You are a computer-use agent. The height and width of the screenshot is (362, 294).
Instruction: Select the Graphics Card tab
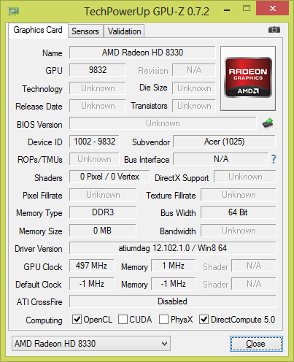point(38,30)
